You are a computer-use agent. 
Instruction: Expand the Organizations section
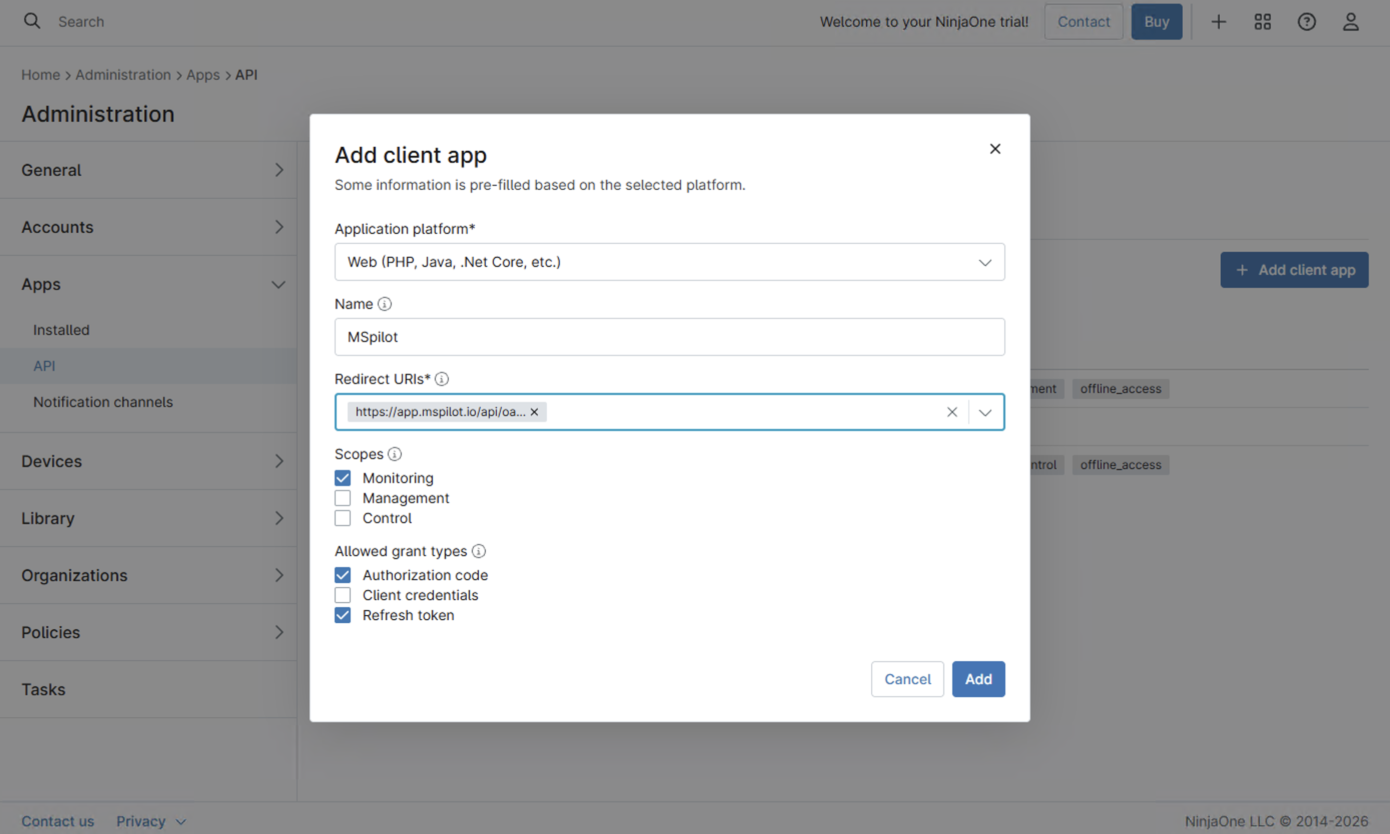(x=148, y=576)
